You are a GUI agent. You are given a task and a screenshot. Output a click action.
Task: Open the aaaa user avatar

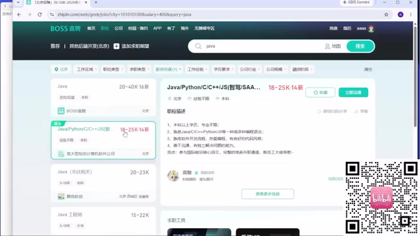click(371, 28)
